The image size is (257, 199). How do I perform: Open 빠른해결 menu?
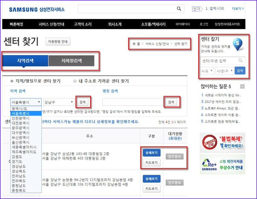tap(16, 24)
